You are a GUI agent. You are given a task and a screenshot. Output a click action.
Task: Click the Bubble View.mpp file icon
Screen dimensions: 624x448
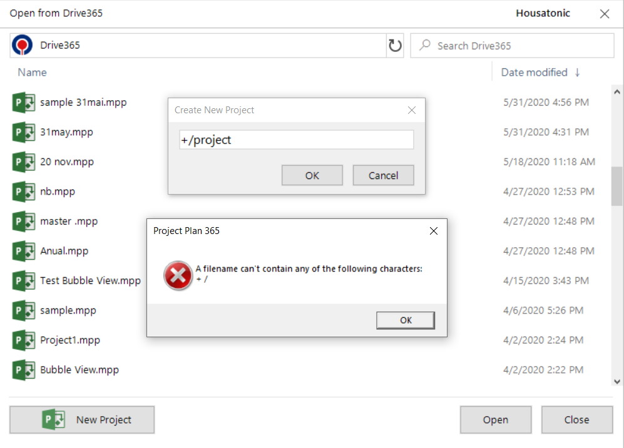coord(24,370)
